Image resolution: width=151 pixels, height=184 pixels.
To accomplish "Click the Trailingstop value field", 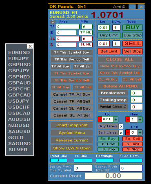I will pyautogui.click(x=137, y=100).
